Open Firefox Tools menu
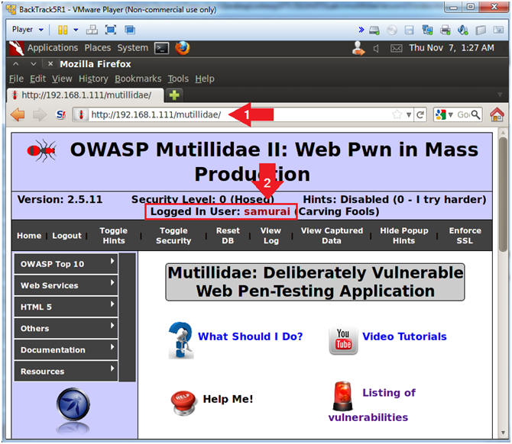Screen dimensions: 512x444 click(178, 79)
